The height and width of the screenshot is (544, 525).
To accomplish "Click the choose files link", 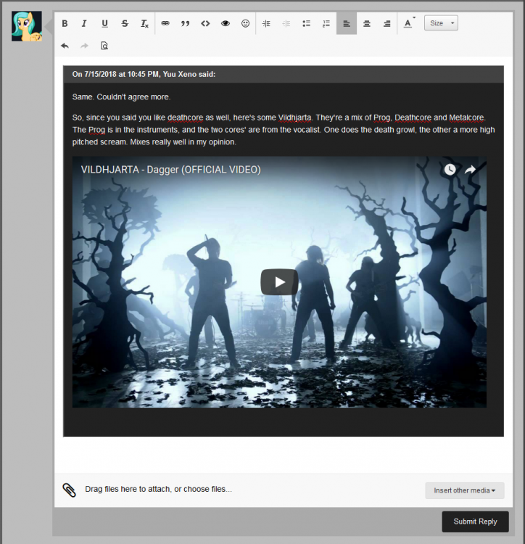I will [207, 490].
